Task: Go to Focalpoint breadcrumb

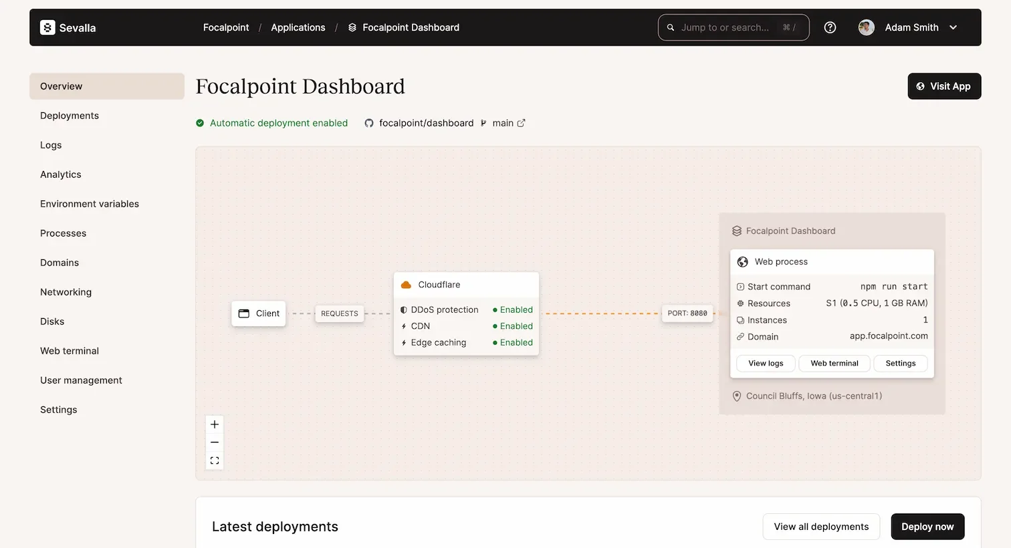Action: click(x=226, y=27)
